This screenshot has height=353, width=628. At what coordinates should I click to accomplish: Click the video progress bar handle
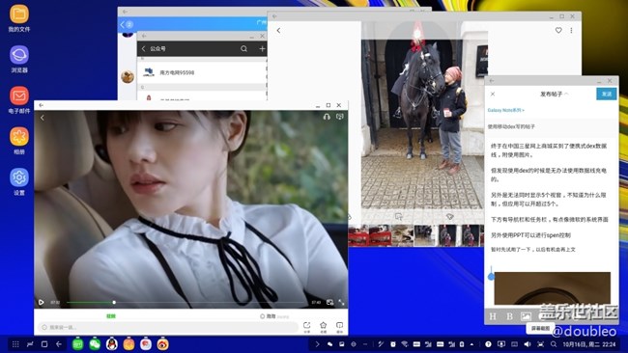coord(114,302)
